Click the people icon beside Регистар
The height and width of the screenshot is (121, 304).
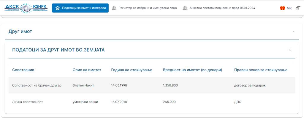114,8
